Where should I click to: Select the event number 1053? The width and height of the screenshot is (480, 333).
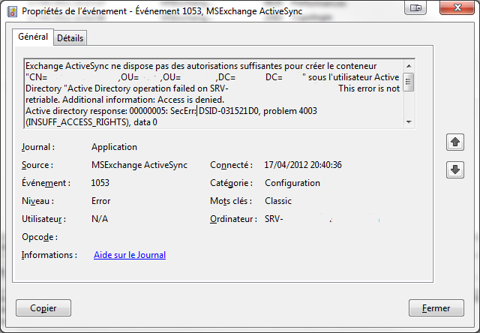(100, 183)
